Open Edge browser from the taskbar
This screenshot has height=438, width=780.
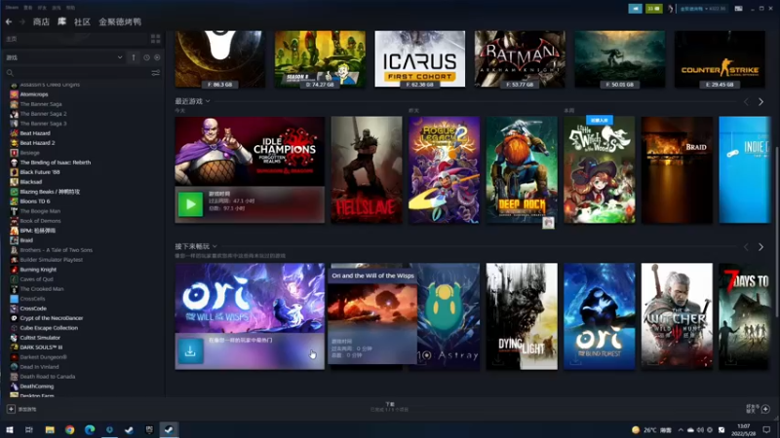[90, 430]
